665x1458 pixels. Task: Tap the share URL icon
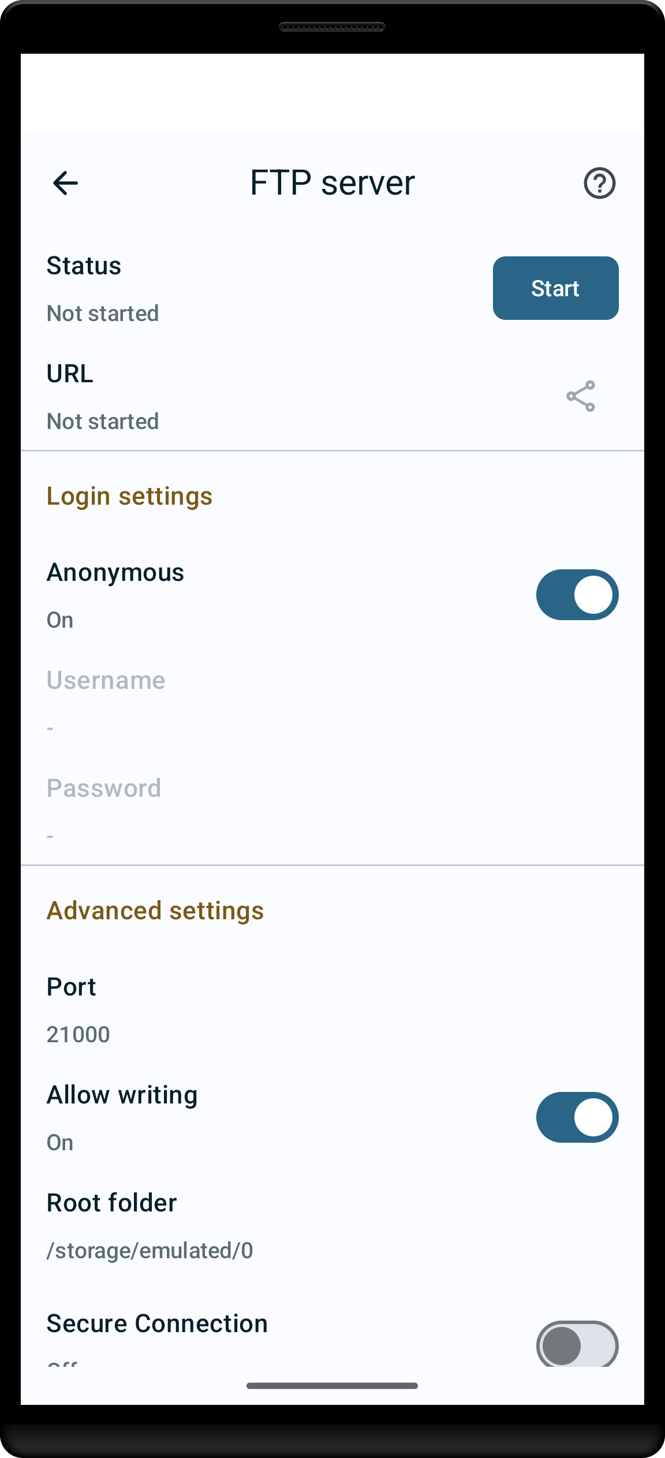[581, 396]
